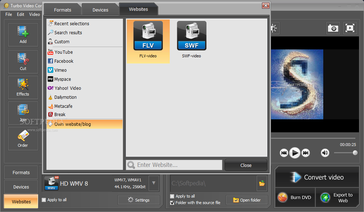Click the Formats side button
This screenshot has height=212, width=364.
(21, 173)
